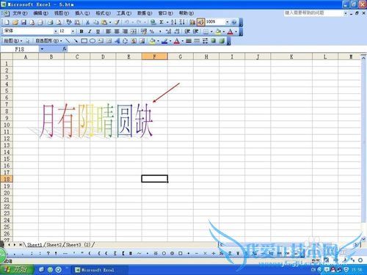This screenshot has height=275, width=367.
Task: Open the Draw menu on drawing toolbar
Action: coord(13,41)
